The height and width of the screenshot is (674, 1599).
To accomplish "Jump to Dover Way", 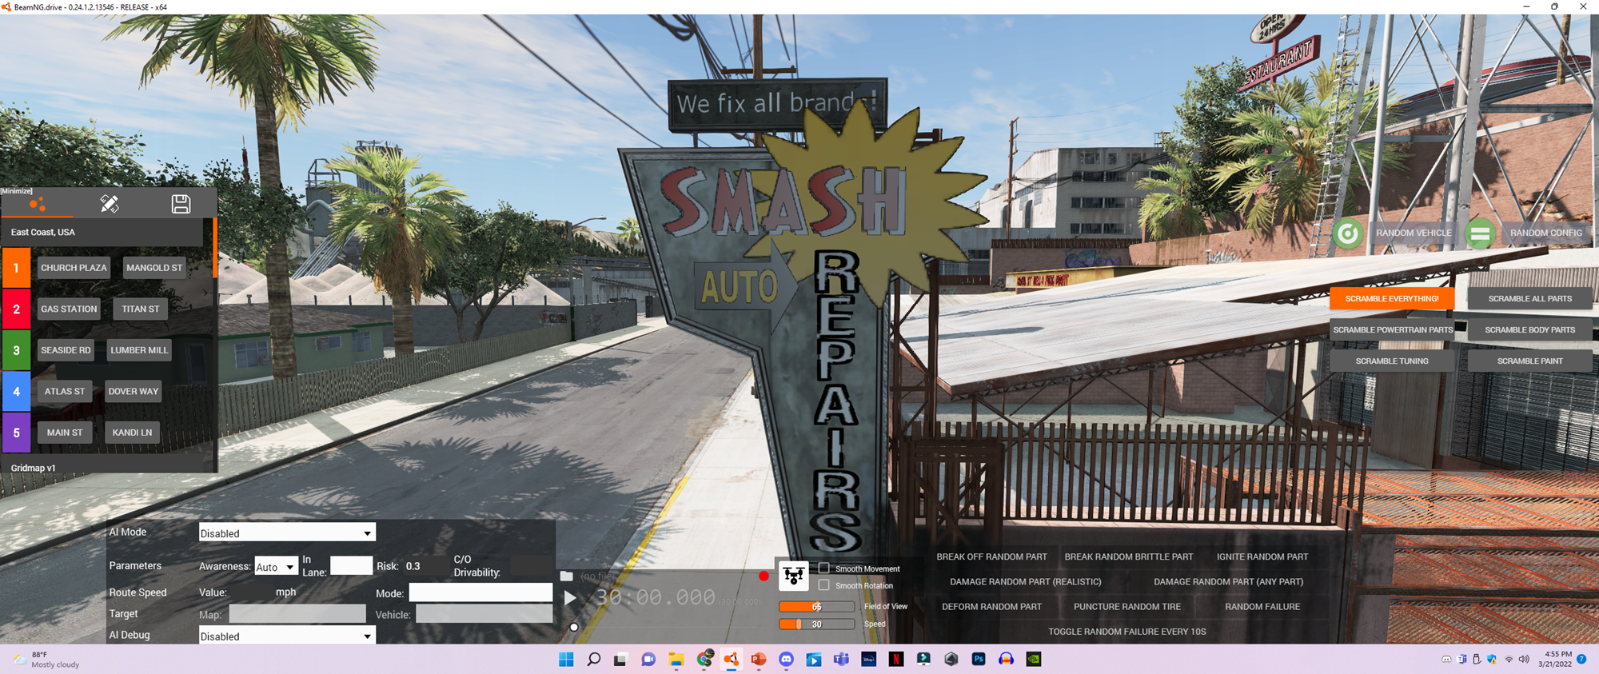I will [134, 391].
